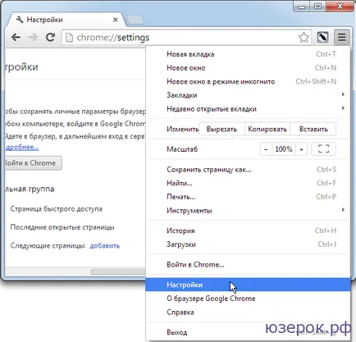Select Последние открытые страницы option
Viewport: 356px width, 342px height.
coord(62,227)
